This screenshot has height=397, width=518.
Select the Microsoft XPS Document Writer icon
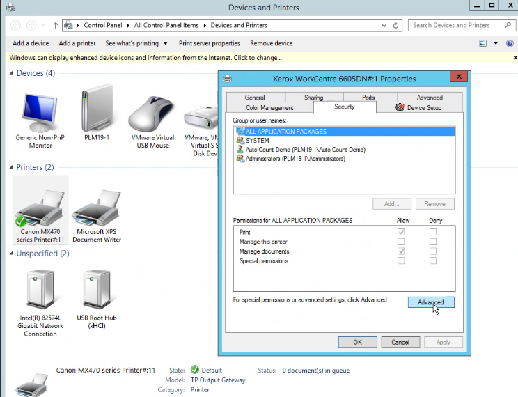(97, 208)
